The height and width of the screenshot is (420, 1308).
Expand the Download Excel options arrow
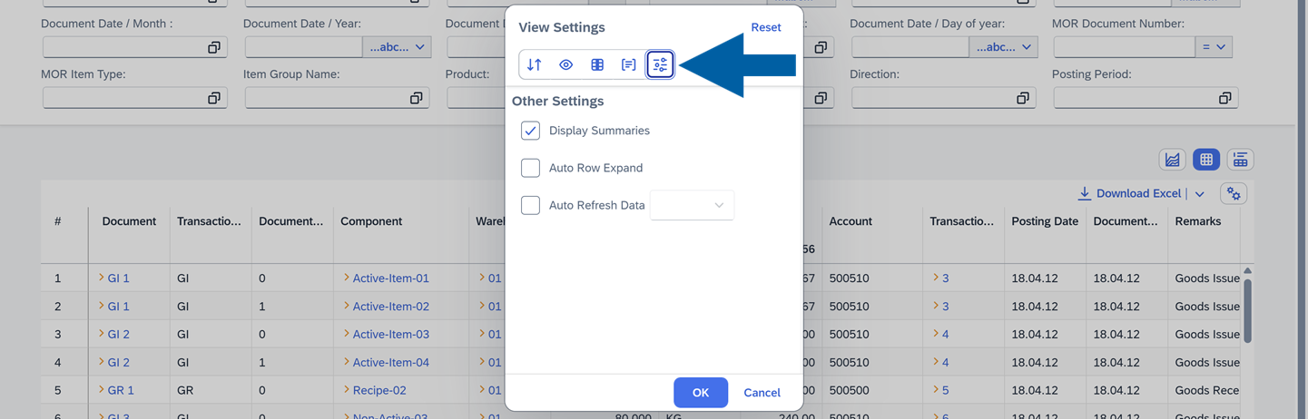(x=1199, y=193)
